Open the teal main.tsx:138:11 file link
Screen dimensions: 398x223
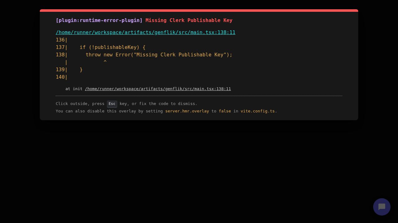(146, 33)
